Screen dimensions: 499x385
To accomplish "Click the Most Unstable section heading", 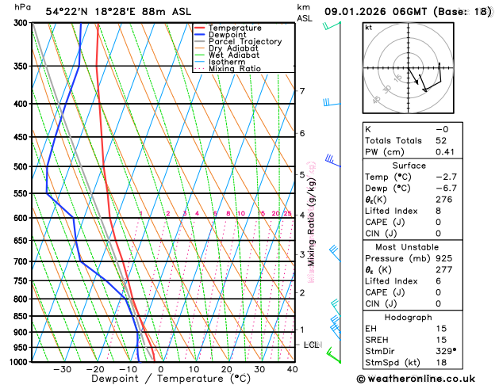I will 407,247.
